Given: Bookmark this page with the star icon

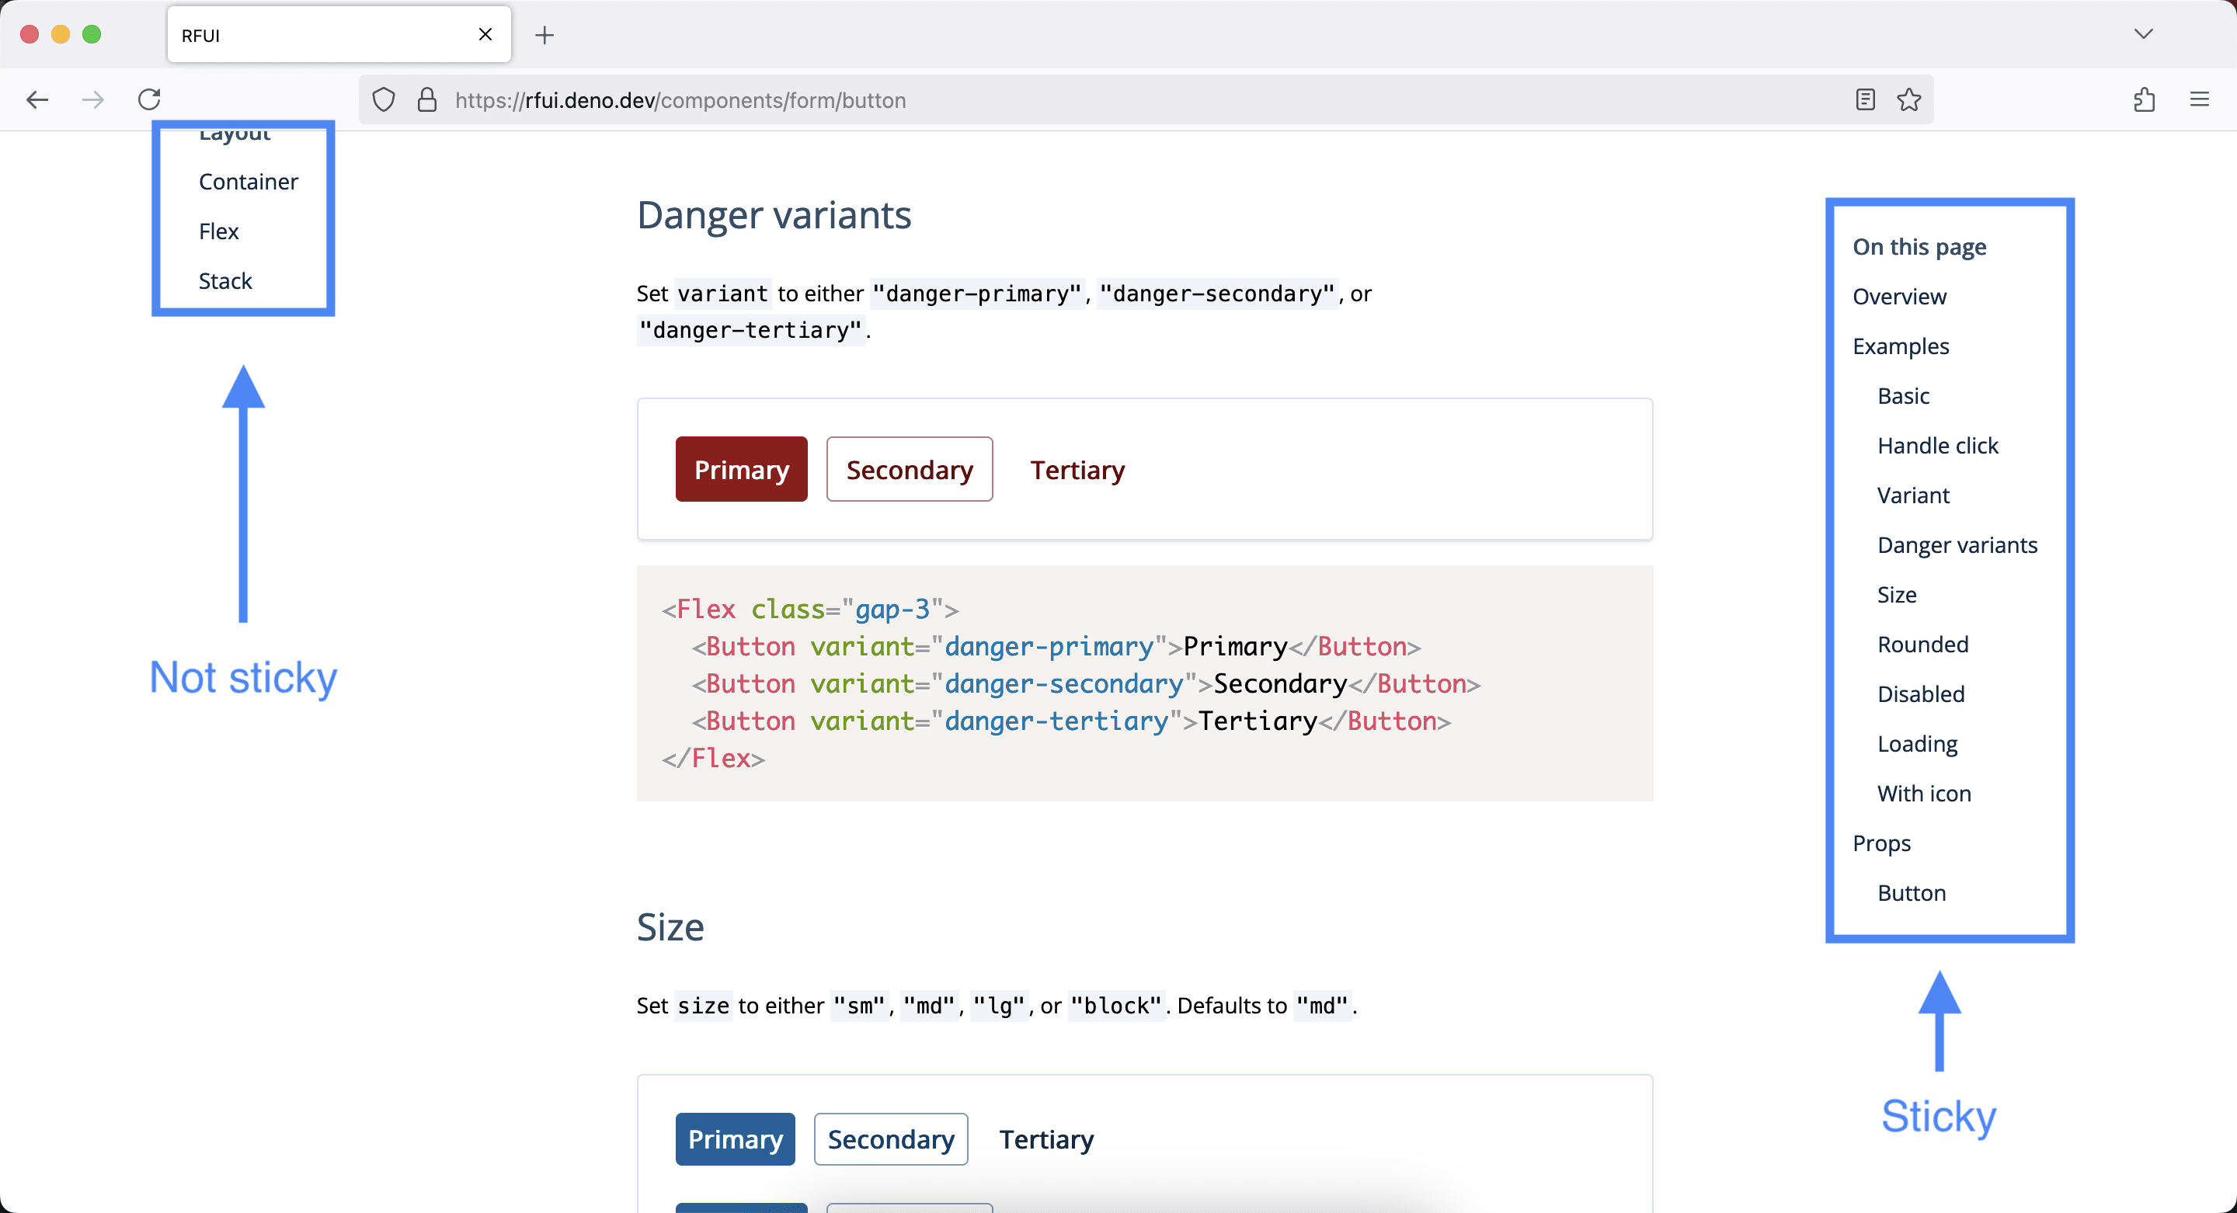Looking at the screenshot, I should [x=1908, y=100].
